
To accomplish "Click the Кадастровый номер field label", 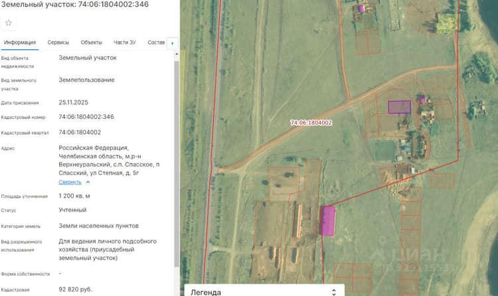I will [x=23, y=117].
